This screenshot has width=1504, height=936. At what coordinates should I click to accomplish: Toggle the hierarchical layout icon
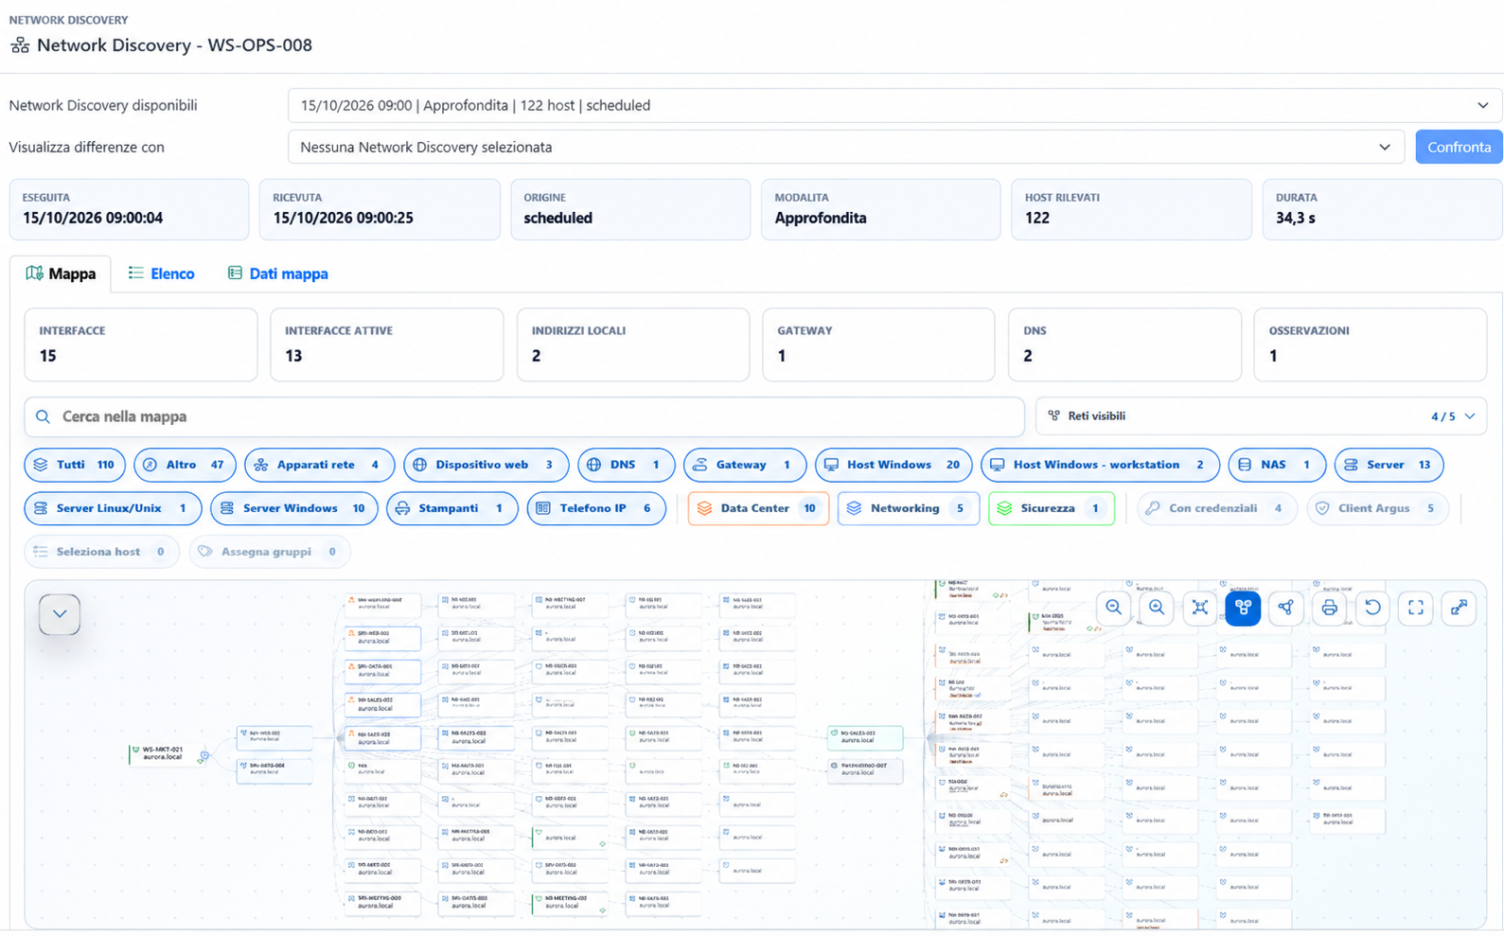1243,608
